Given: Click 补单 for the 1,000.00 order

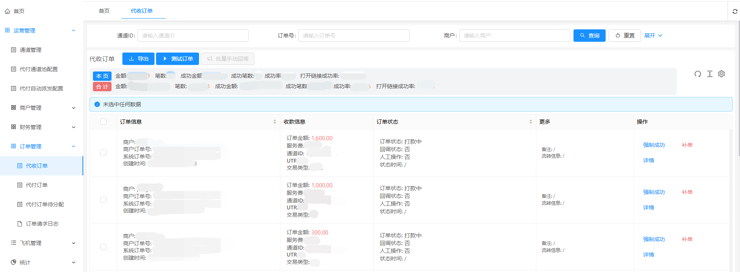Looking at the screenshot, I should [x=687, y=192].
